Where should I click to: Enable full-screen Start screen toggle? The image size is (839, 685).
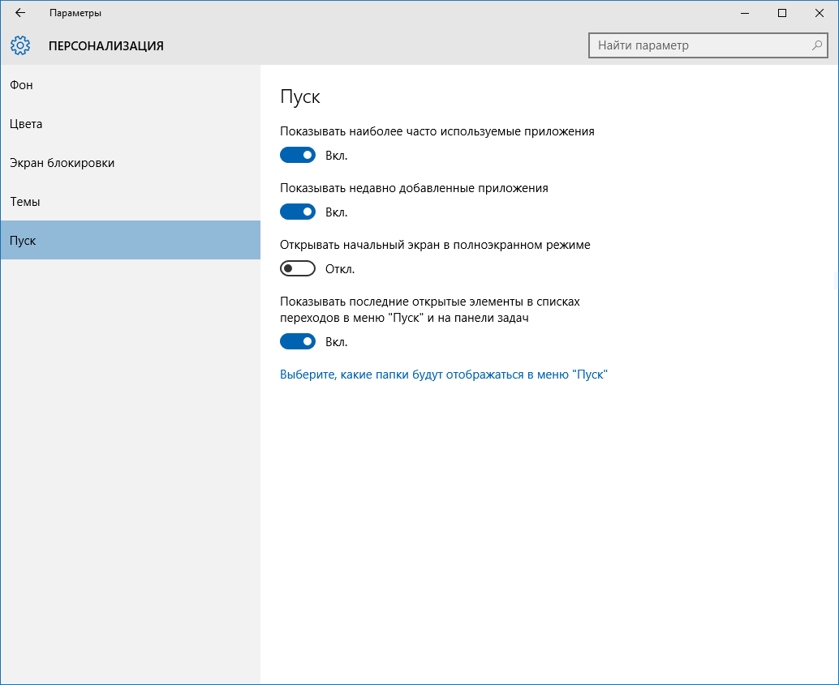tap(297, 268)
